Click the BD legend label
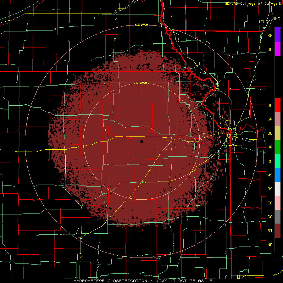This screenshot has width=283, height=283. pyautogui.click(x=270, y=133)
